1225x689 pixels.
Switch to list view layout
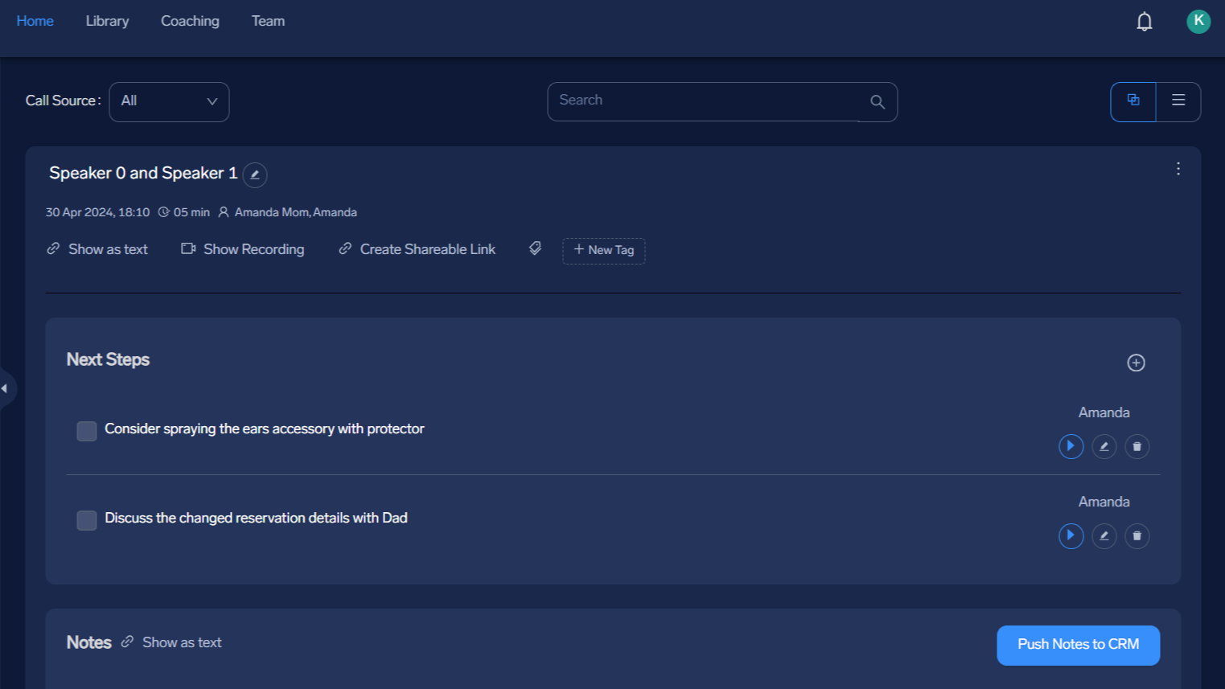pyautogui.click(x=1178, y=101)
